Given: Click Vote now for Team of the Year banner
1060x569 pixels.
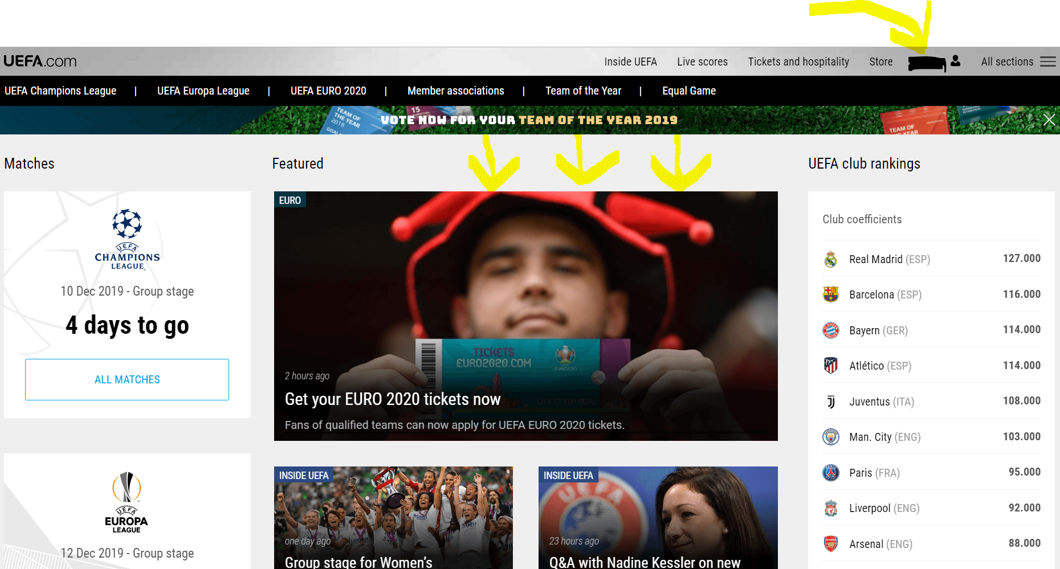Looking at the screenshot, I should coord(529,120).
